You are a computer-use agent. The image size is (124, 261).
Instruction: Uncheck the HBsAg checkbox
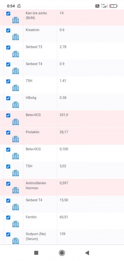coord(8,98)
